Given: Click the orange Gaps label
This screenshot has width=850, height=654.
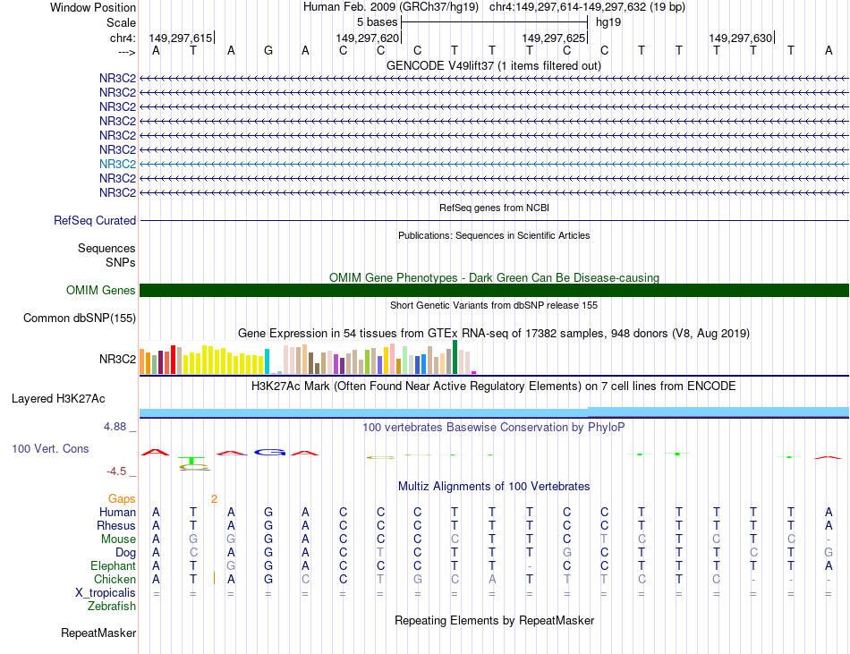Looking at the screenshot, I should (x=122, y=498).
